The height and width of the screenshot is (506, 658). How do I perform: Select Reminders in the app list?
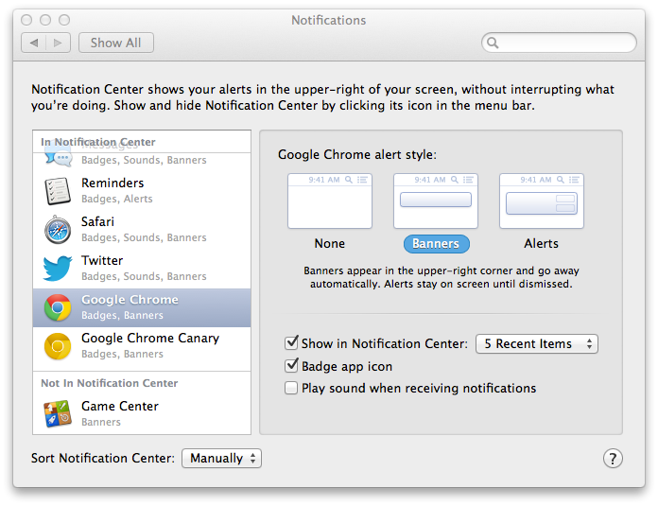coord(142,191)
